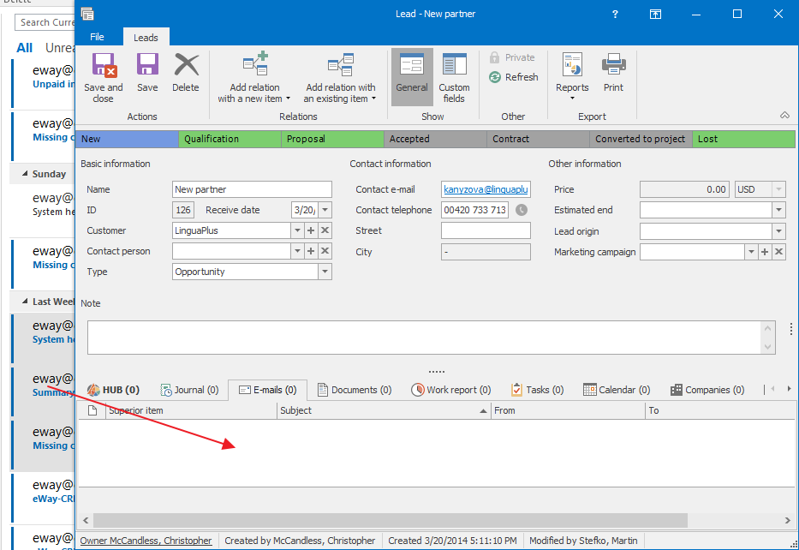799x550 pixels.
Task: Open the Owner McCandless, Christopher link
Action: tap(146, 541)
